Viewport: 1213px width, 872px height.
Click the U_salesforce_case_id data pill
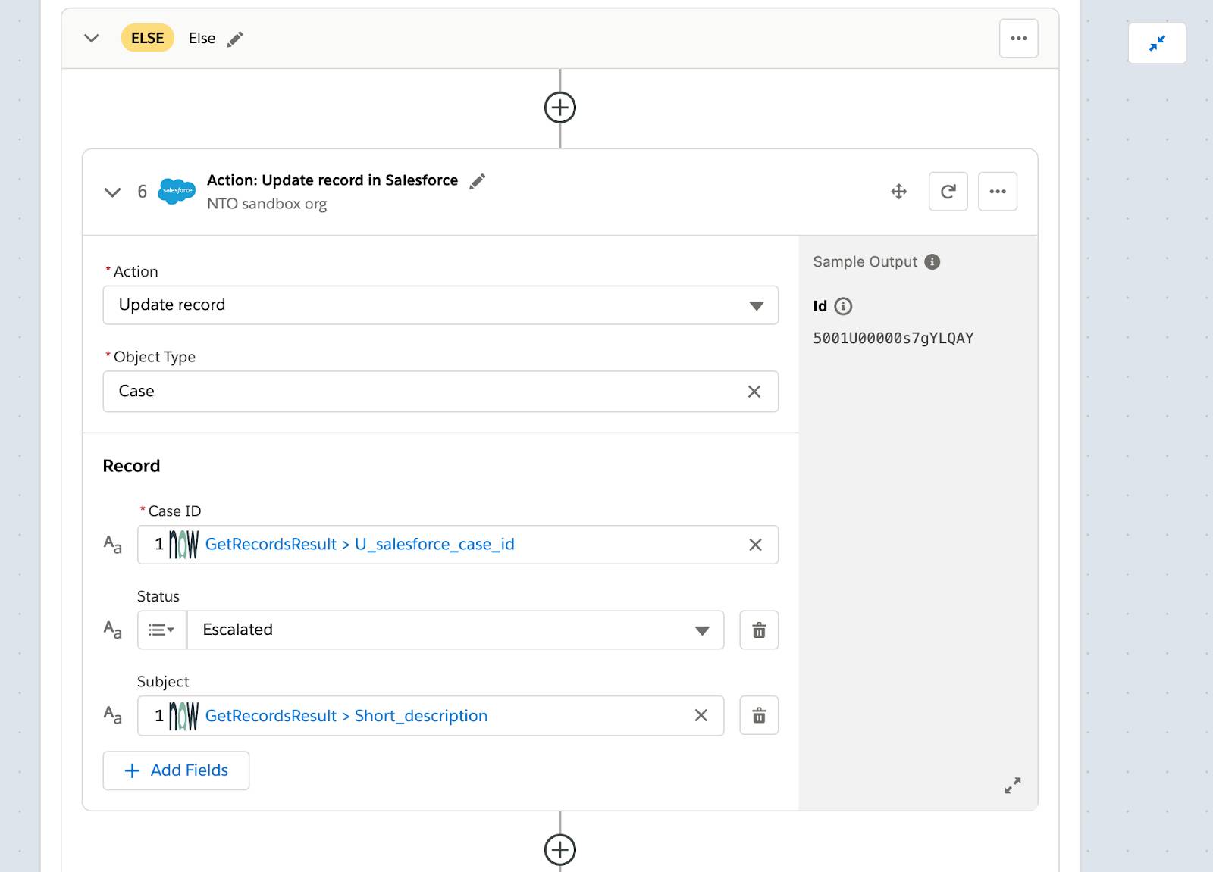pyautogui.click(x=360, y=544)
